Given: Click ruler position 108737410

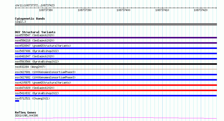Looking at the screenshot, I should pos(162,10).
